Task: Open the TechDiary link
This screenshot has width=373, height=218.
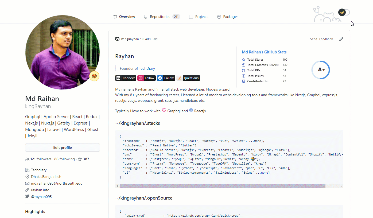Action: [x=147, y=68]
